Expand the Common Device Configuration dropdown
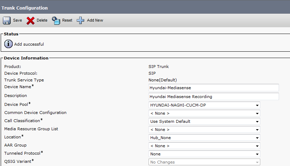Image resolution: width=290 pixels, height=166 pixels. 204,113
